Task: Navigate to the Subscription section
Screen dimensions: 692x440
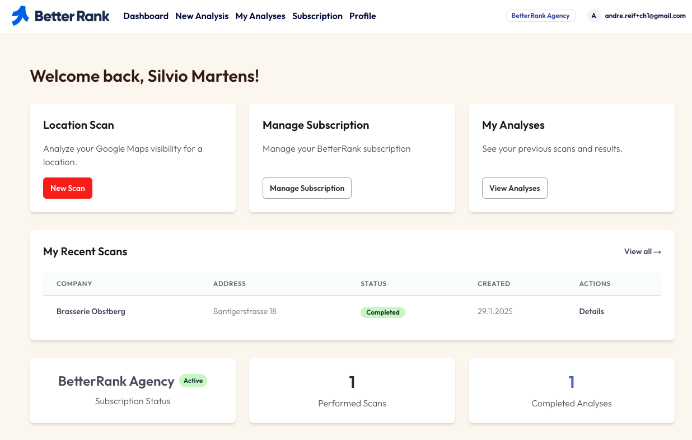Action: click(317, 16)
